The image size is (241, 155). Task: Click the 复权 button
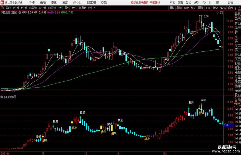point(172,8)
